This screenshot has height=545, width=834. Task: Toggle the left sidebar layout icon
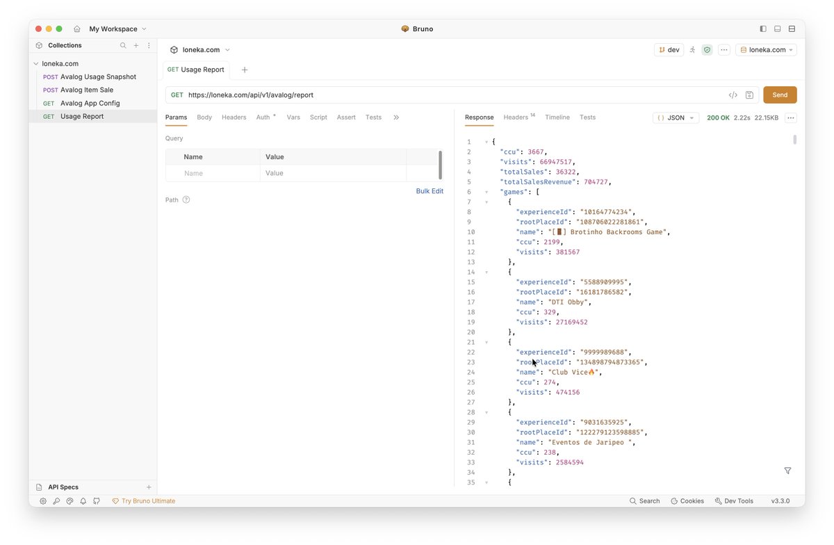point(763,29)
